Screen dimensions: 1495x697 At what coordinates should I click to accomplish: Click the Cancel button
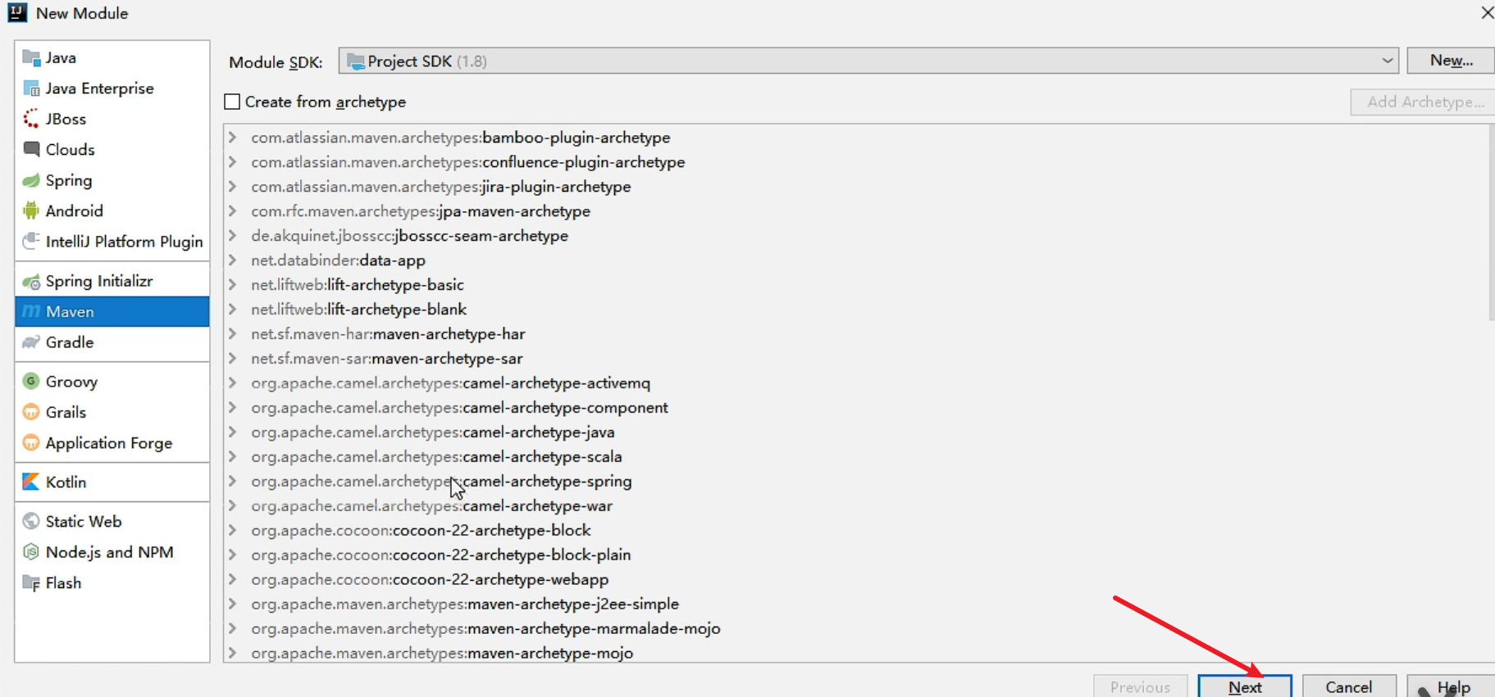pyautogui.click(x=1349, y=686)
